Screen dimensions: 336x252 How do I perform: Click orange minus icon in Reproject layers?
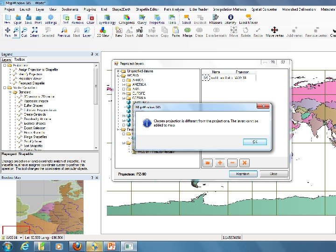pos(232,163)
